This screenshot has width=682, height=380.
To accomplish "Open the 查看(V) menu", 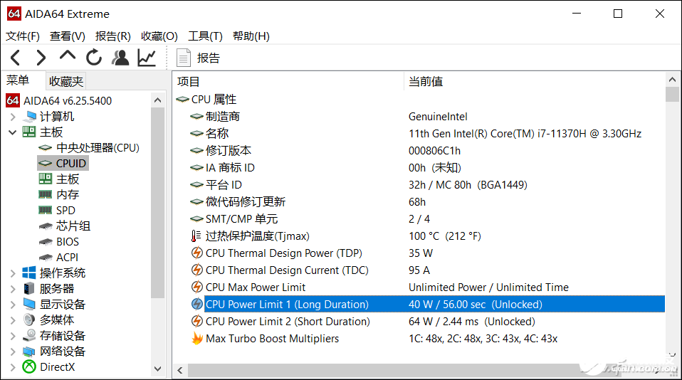I will coord(68,36).
